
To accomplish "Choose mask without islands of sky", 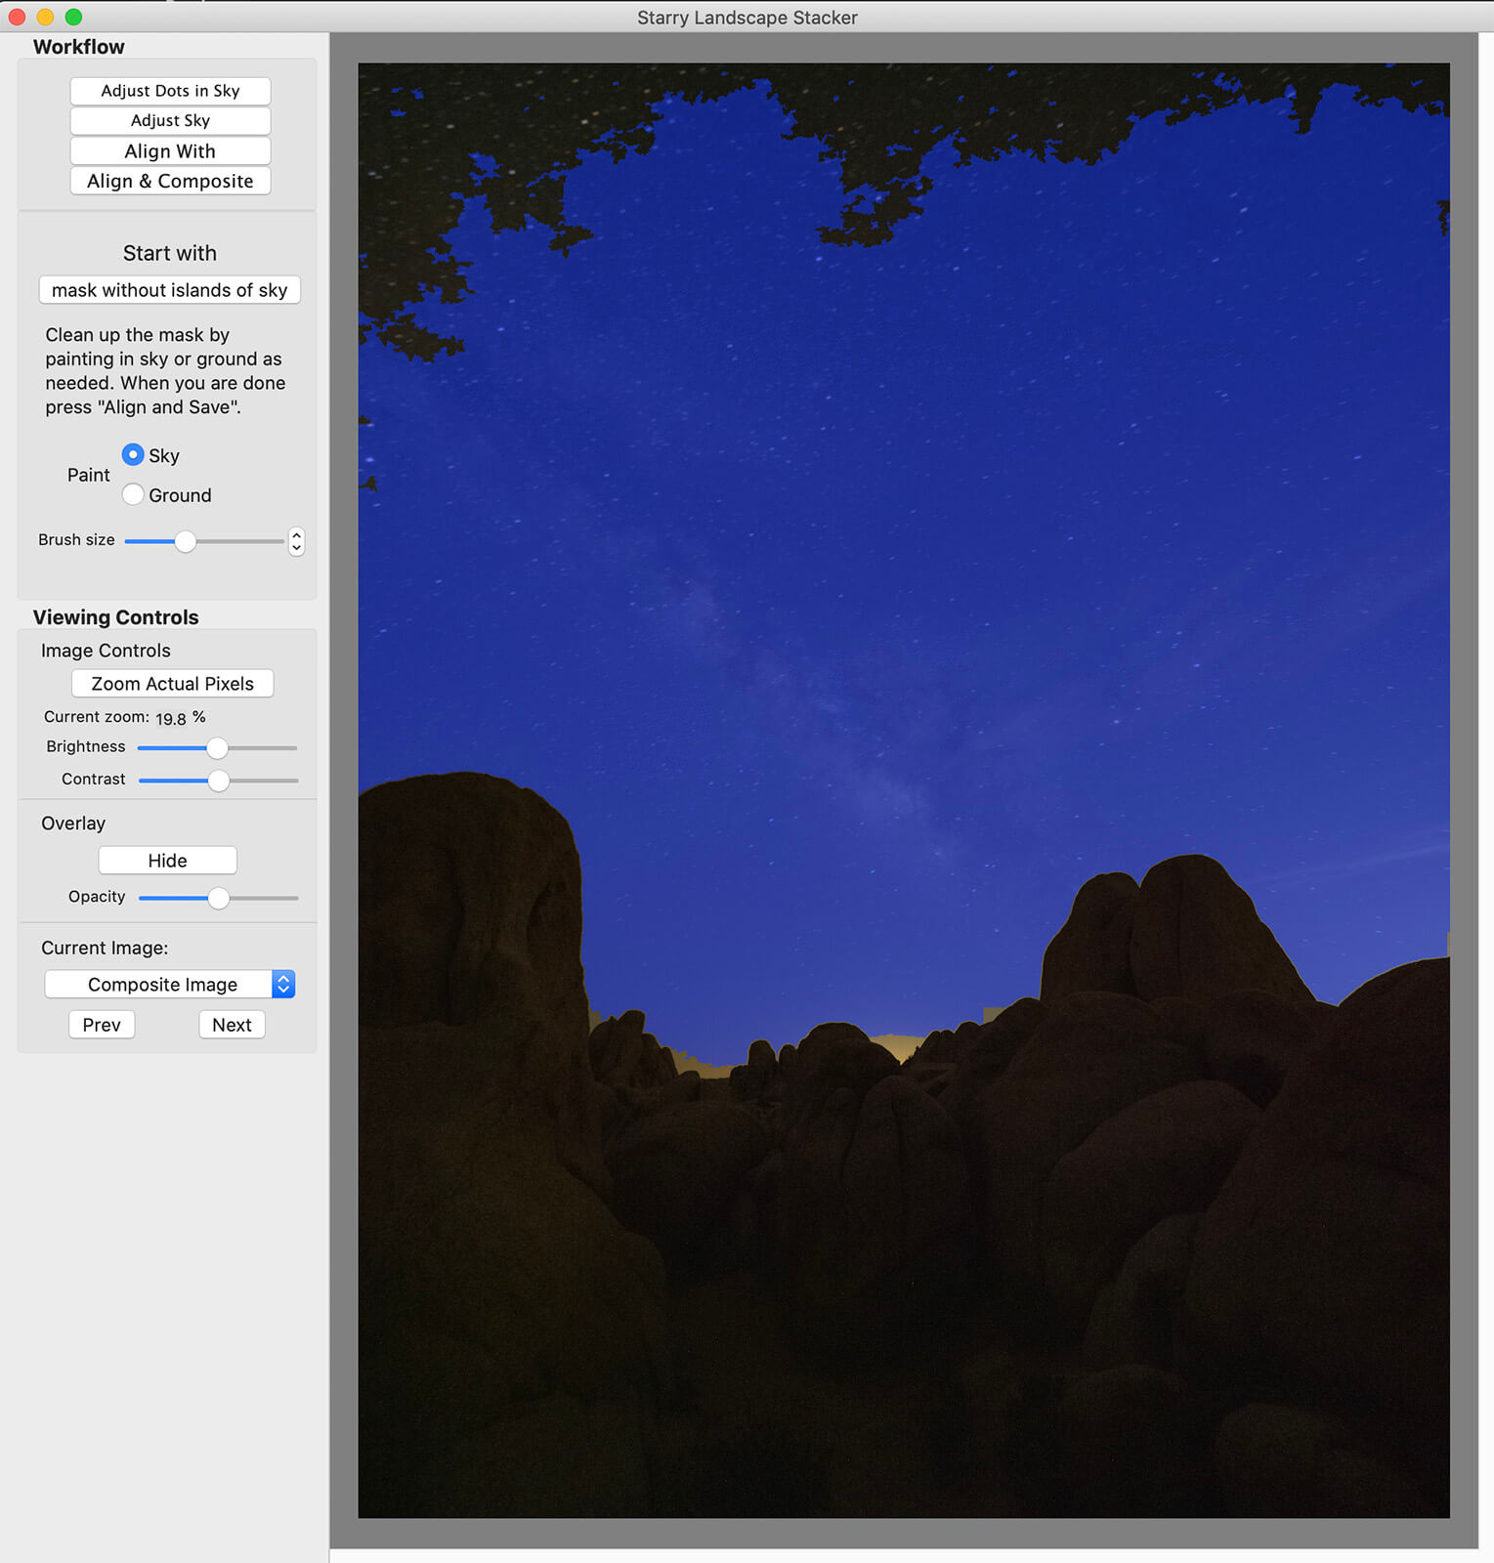I will click(x=169, y=290).
